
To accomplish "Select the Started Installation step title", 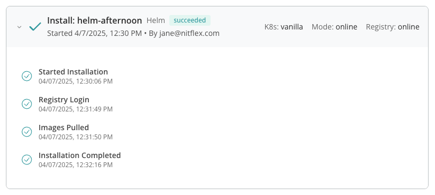I will 73,72.
